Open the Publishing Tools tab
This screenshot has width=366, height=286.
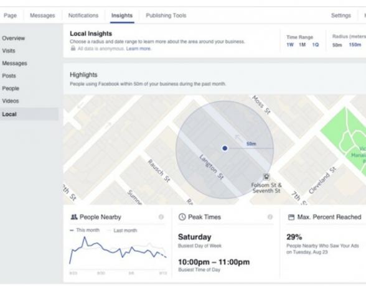[166, 16]
